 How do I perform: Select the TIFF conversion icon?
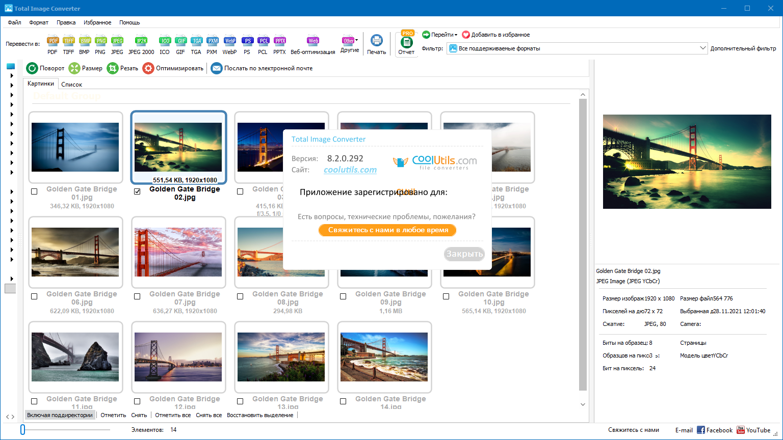68,41
